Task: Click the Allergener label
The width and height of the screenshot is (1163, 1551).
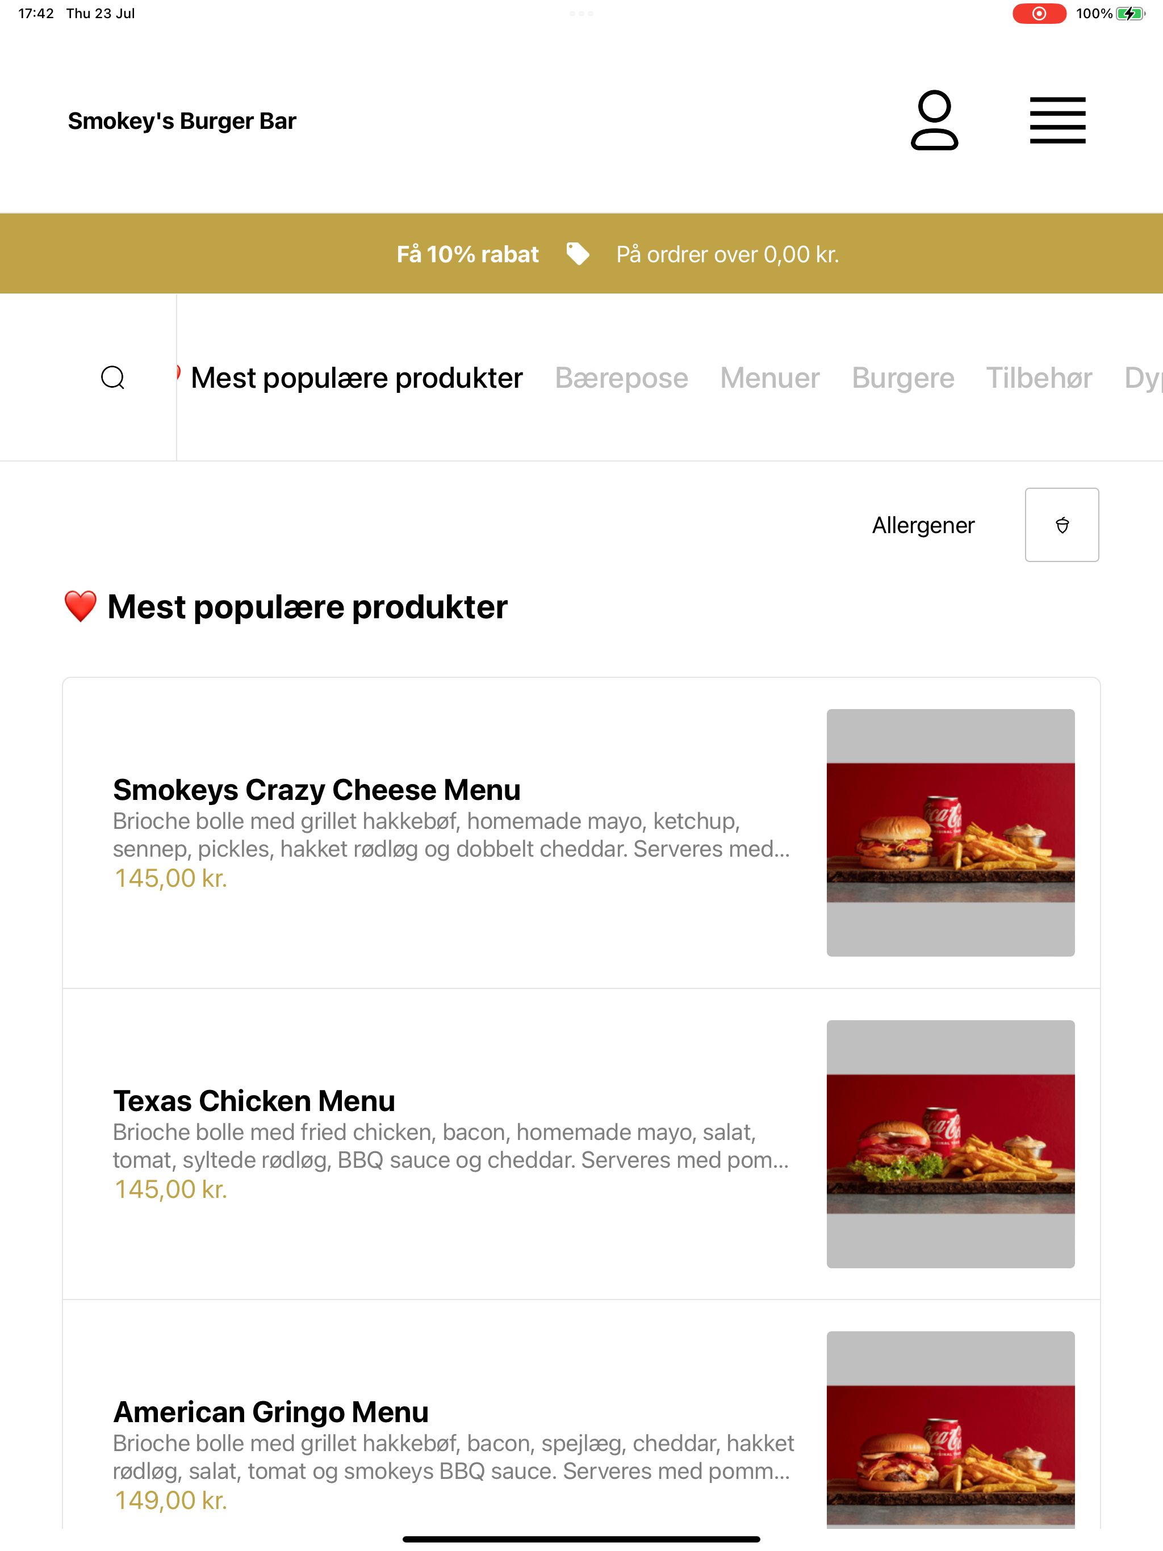Action: click(x=923, y=525)
